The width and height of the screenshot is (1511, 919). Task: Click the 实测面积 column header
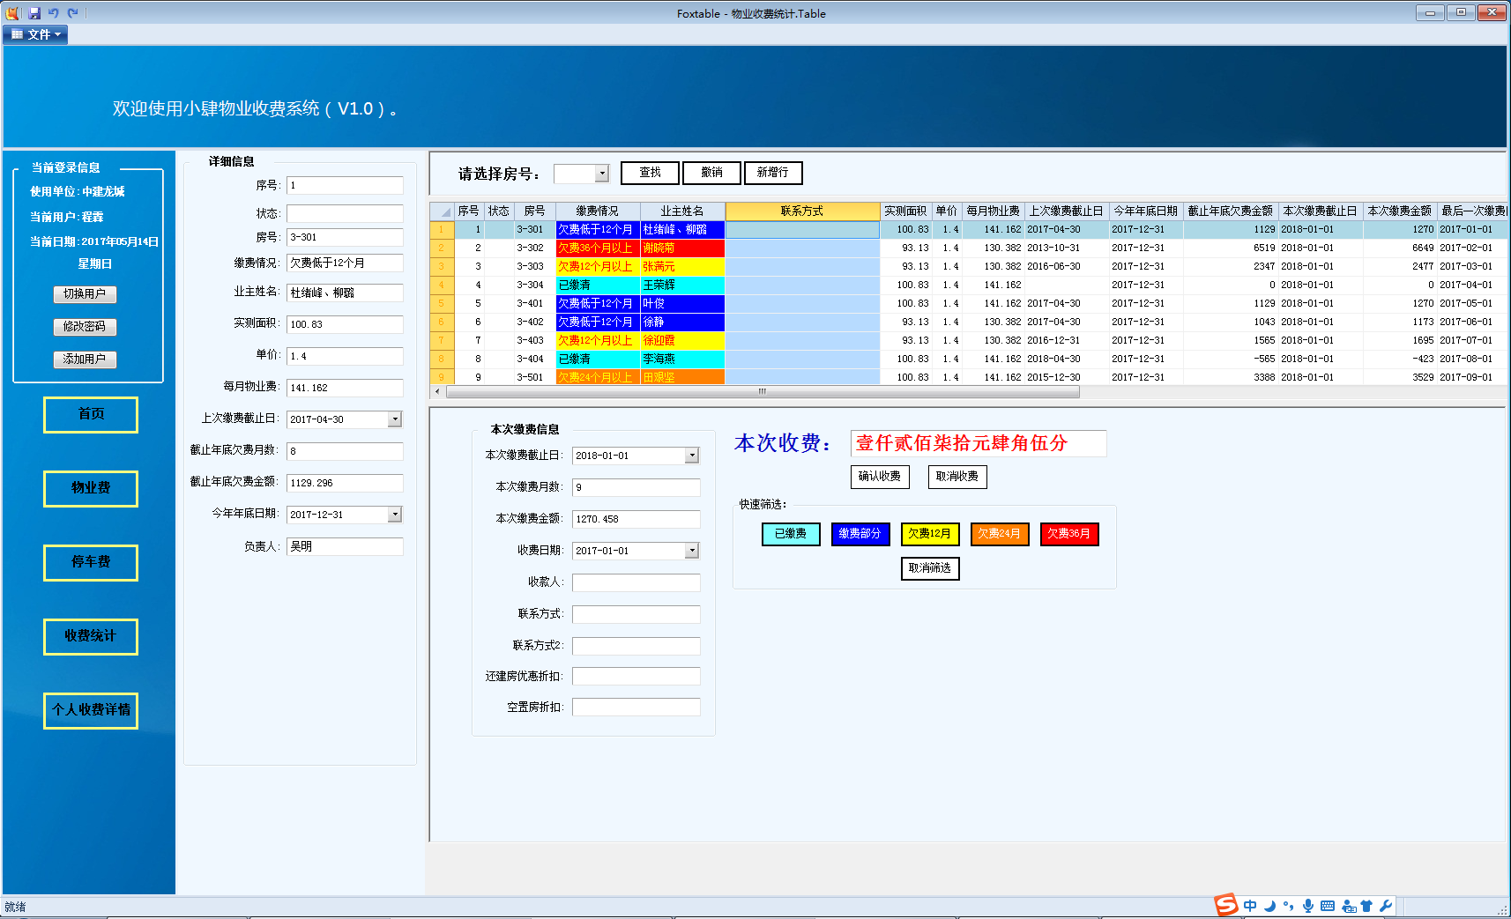point(906,211)
